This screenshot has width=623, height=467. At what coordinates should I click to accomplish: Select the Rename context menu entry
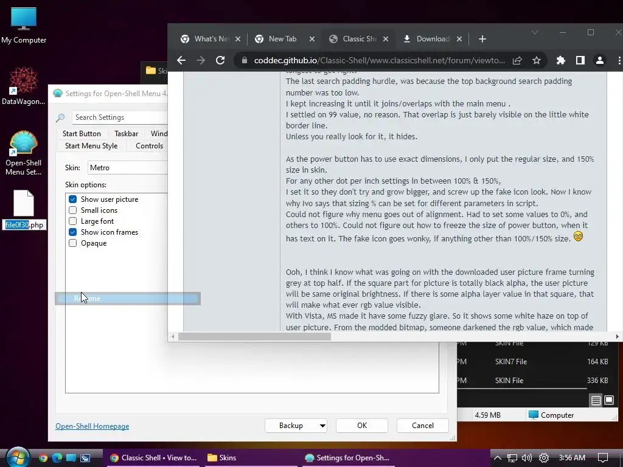pos(128,299)
